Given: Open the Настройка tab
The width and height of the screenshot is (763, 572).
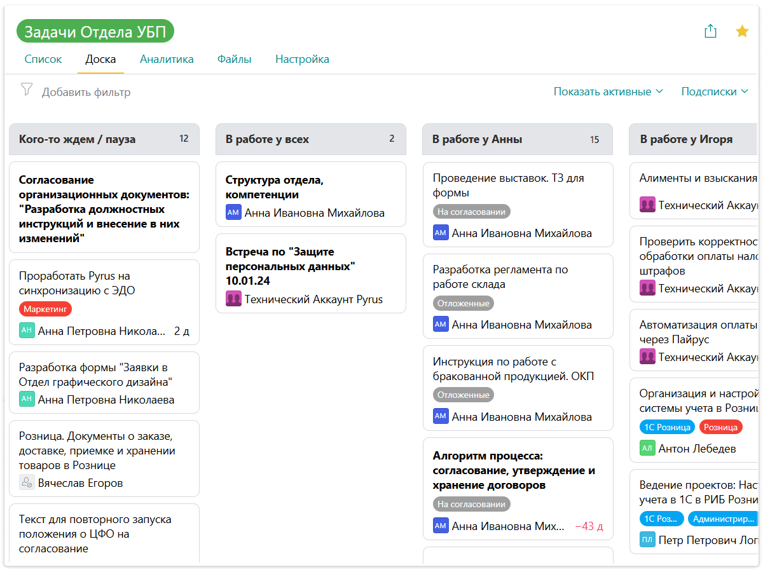Looking at the screenshot, I should (x=302, y=59).
